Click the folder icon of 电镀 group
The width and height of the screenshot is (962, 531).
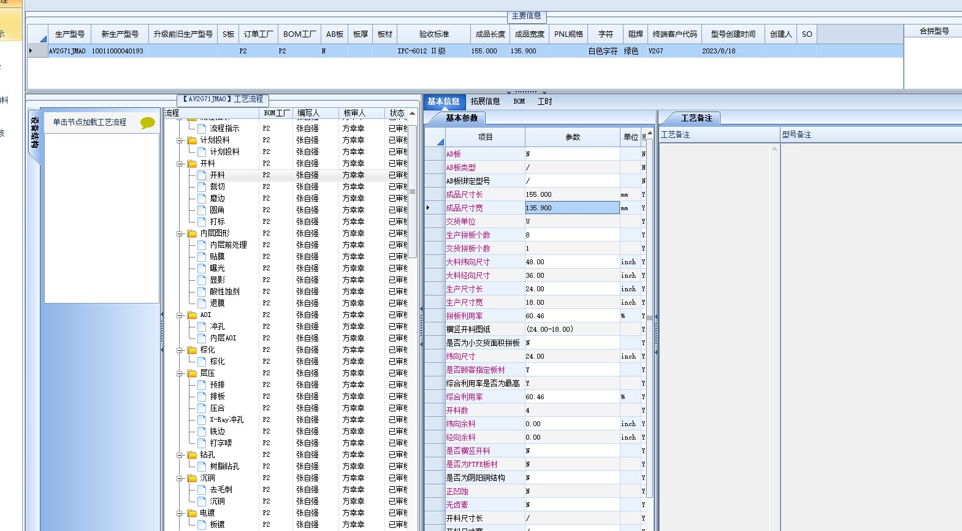click(x=192, y=513)
